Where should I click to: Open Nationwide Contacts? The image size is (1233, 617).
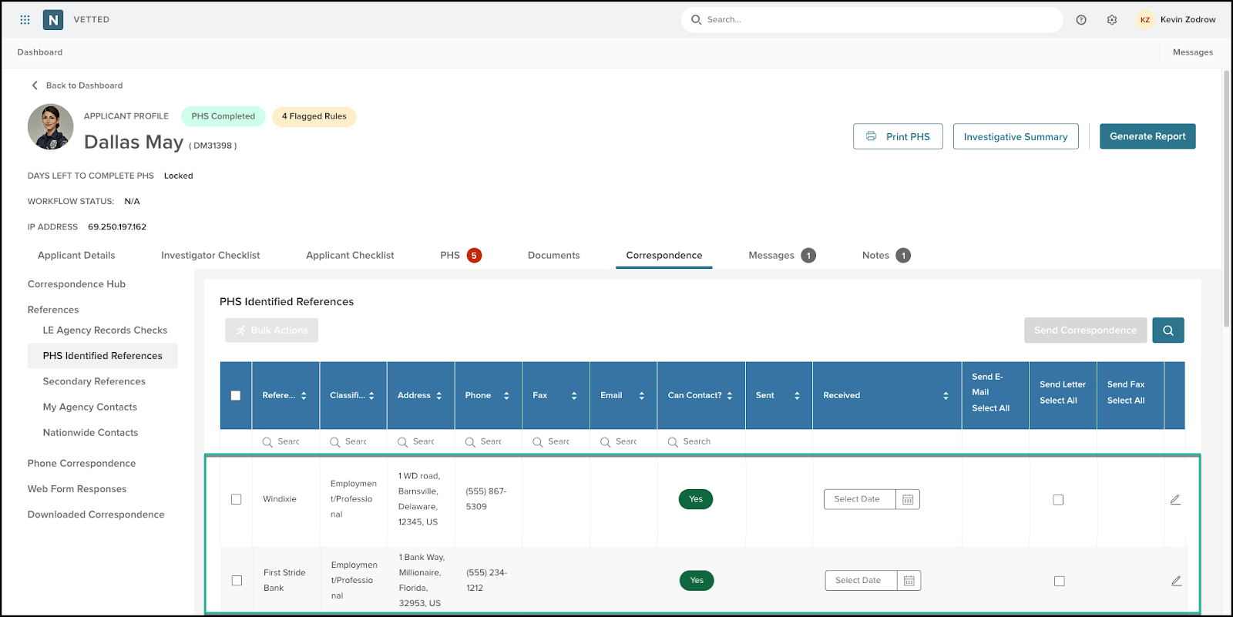point(90,433)
